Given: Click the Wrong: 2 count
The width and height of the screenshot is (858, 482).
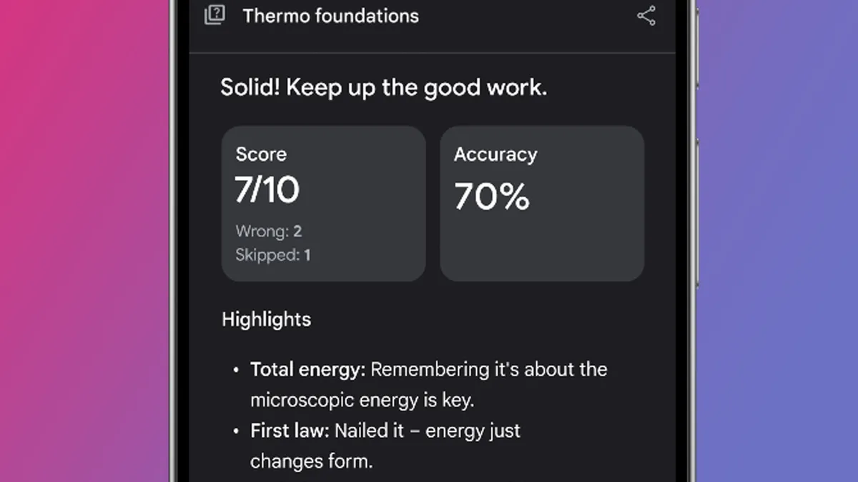Looking at the screenshot, I should point(269,231).
